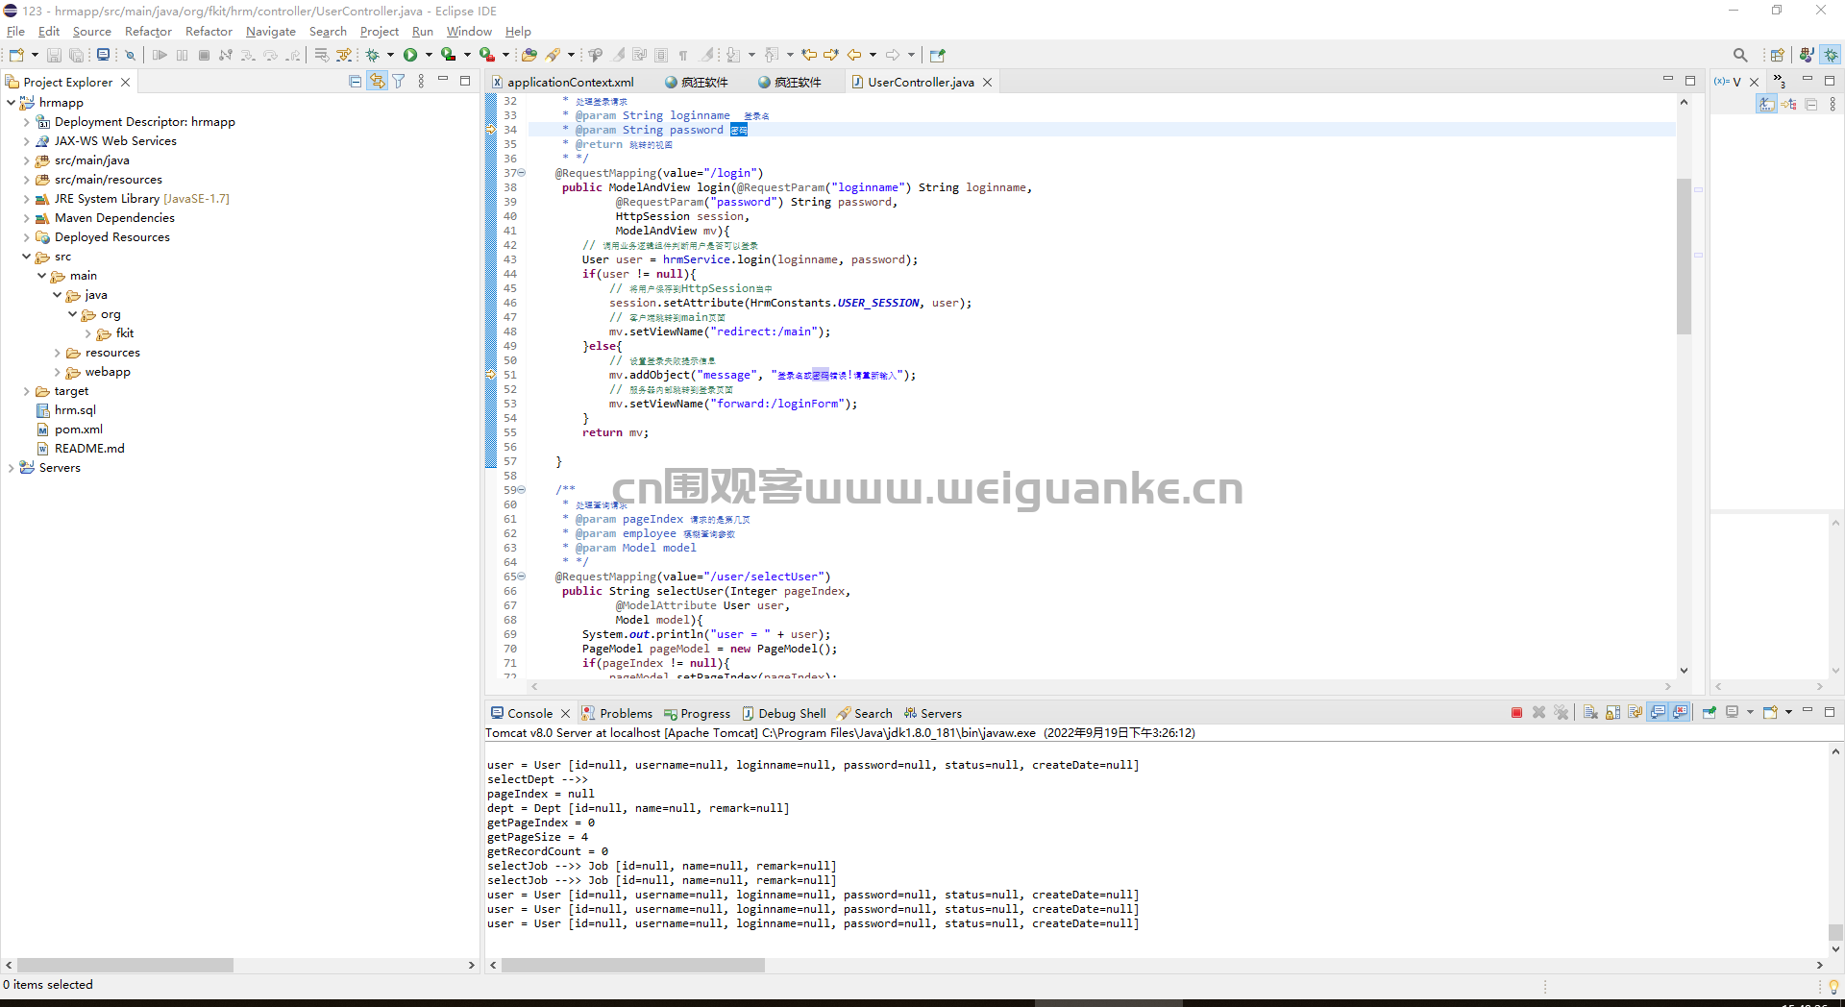This screenshot has height=1007, width=1845.
Task: Stop the server with red Terminate icon
Action: click(1516, 713)
